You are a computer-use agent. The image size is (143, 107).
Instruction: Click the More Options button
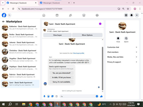tap(87, 35)
